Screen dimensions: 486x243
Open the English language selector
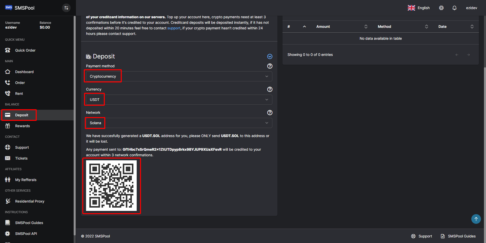click(x=423, y=8)
